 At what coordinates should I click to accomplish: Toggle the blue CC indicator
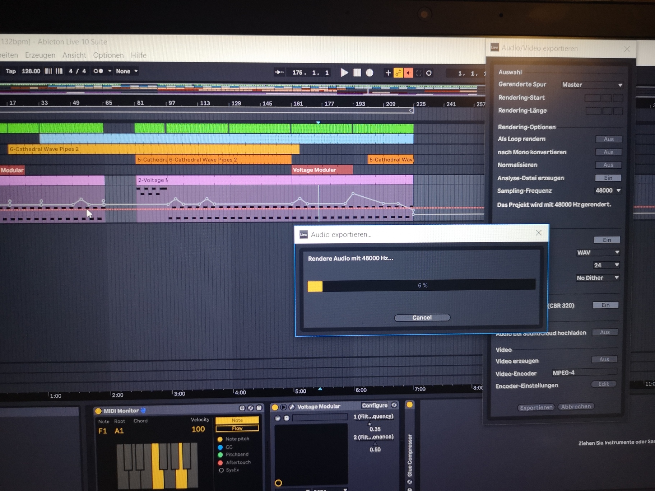pyautogui.click(x=220, y=447)
